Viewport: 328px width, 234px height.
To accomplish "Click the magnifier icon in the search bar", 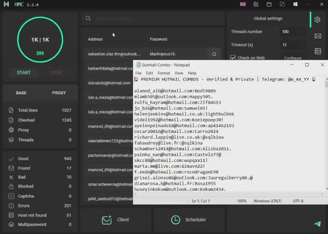I will (x=88, y=18).
